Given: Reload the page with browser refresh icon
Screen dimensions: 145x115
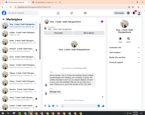Looking at the screenshot, I should pyautogui.click(x=11, y=7).
